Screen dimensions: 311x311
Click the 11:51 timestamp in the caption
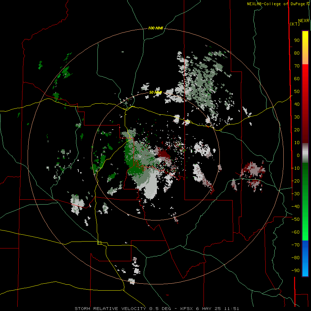point(232,309)
